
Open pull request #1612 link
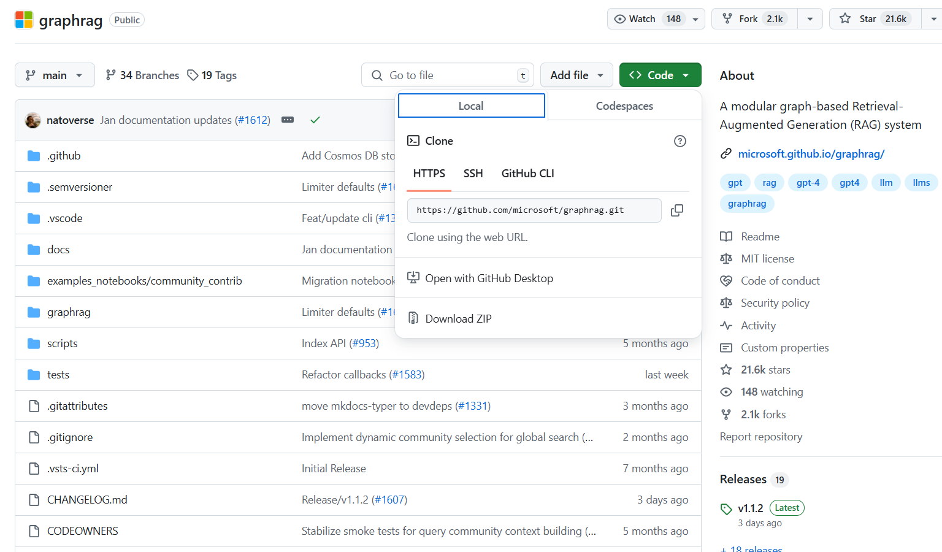click(x=252, y=120)
